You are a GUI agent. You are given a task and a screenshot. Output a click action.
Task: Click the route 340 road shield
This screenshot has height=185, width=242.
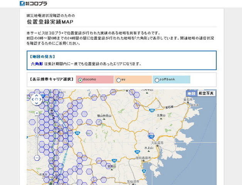137,152
